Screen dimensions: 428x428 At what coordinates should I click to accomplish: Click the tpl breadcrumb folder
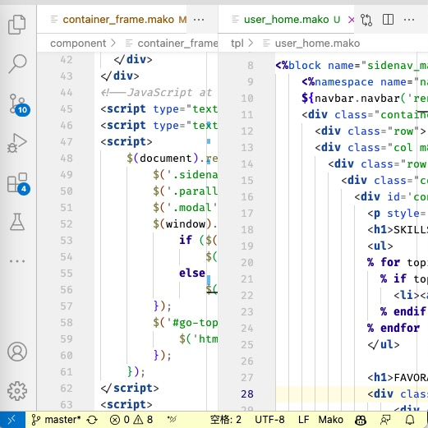tap(237, 44)
